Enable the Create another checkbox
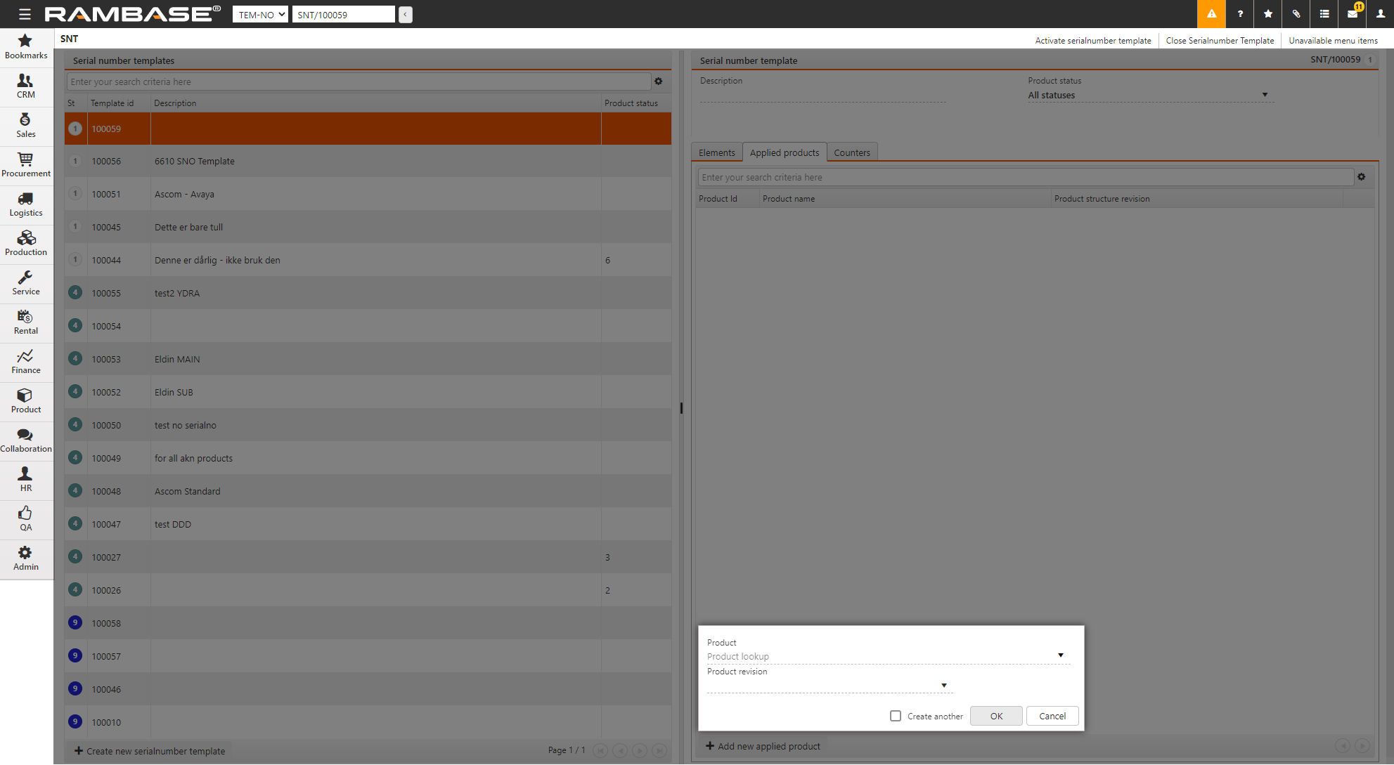 [x=896, y=716]
